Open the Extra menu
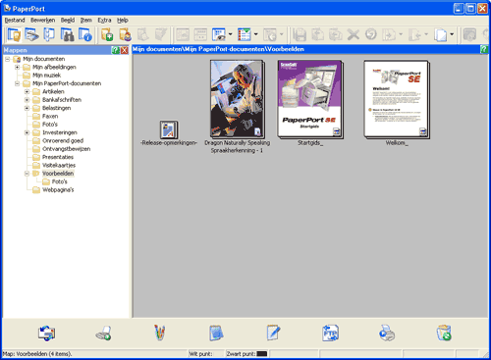Viewport: 491px width, 360px height. (104, 21)
